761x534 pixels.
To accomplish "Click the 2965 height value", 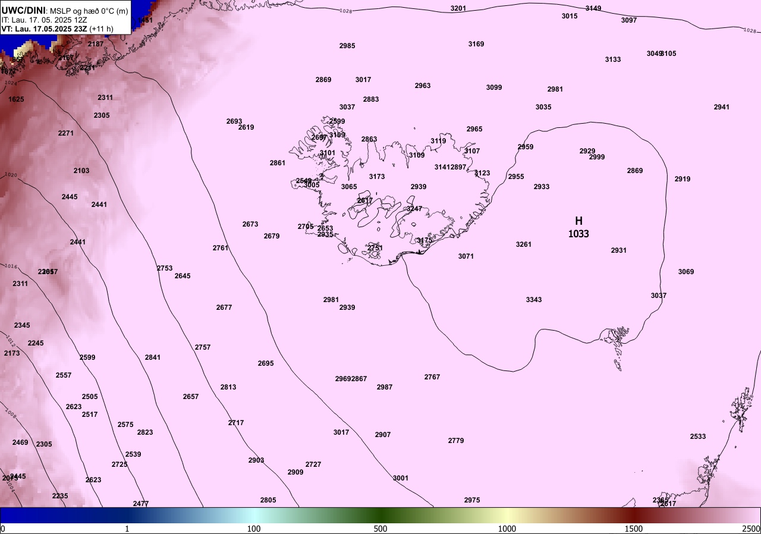I will click(x=474, y=129).
